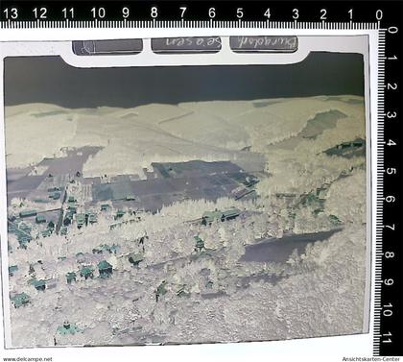The width and height of the screenshot is (403, 362).
Task: Select number 5 on the top ruler
Action: coord(239,13)
